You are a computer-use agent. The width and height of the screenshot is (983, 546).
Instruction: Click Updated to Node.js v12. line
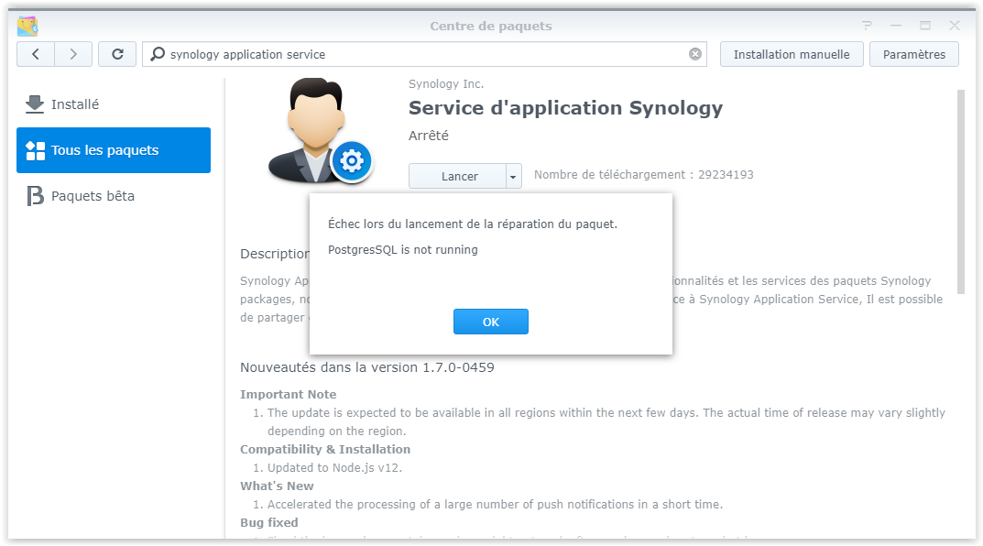(x=334, y=467)
